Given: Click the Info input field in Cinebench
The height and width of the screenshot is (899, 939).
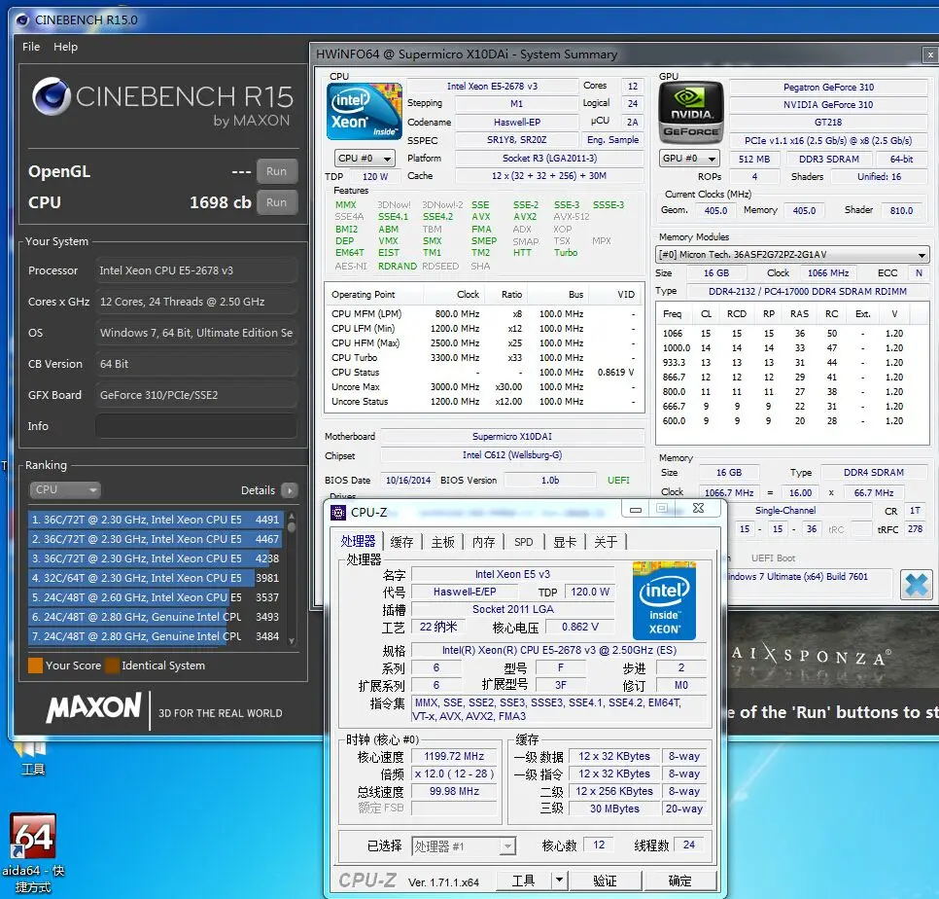Looking at the screenshot, I should 195,426.
